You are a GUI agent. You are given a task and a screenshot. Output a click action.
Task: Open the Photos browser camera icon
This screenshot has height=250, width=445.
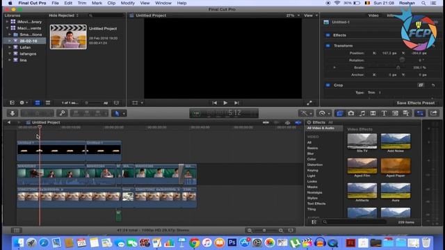pyautogui.click(x=351, y=113)
